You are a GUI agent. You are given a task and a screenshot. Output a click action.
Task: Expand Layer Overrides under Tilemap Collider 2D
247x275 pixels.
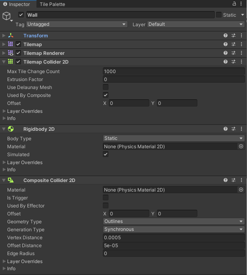tap(4, 111)
